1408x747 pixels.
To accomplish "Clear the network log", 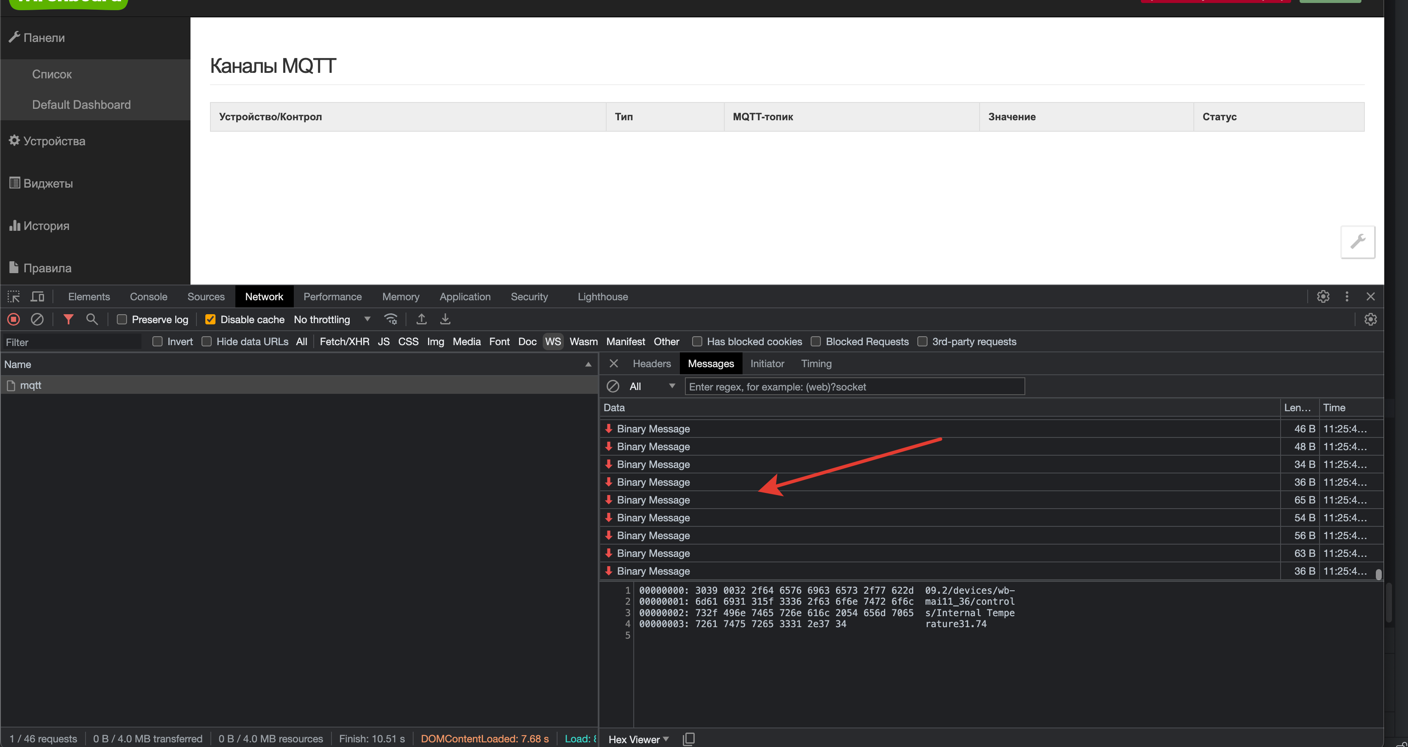I will point(37,319).
